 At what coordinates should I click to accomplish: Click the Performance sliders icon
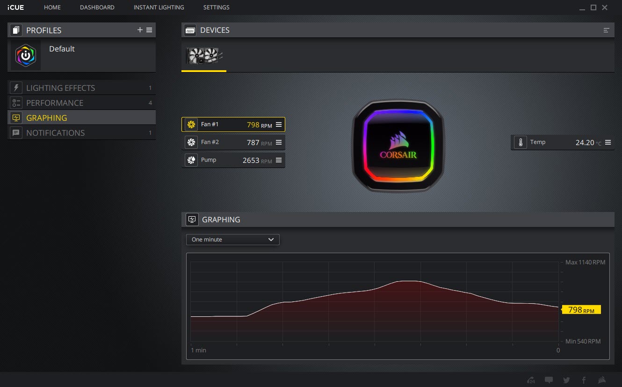click(16, 103)
